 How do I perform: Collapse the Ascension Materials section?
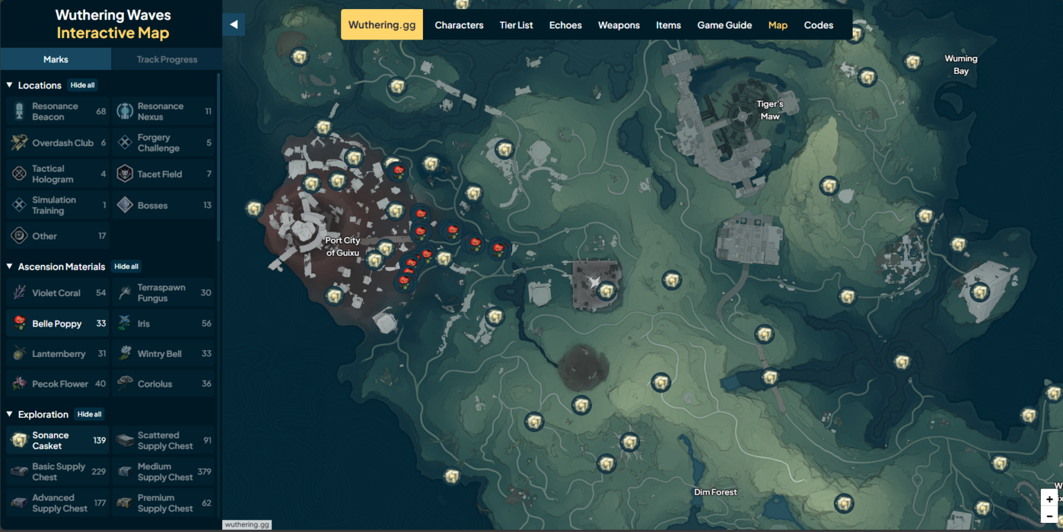coord(8,266)
